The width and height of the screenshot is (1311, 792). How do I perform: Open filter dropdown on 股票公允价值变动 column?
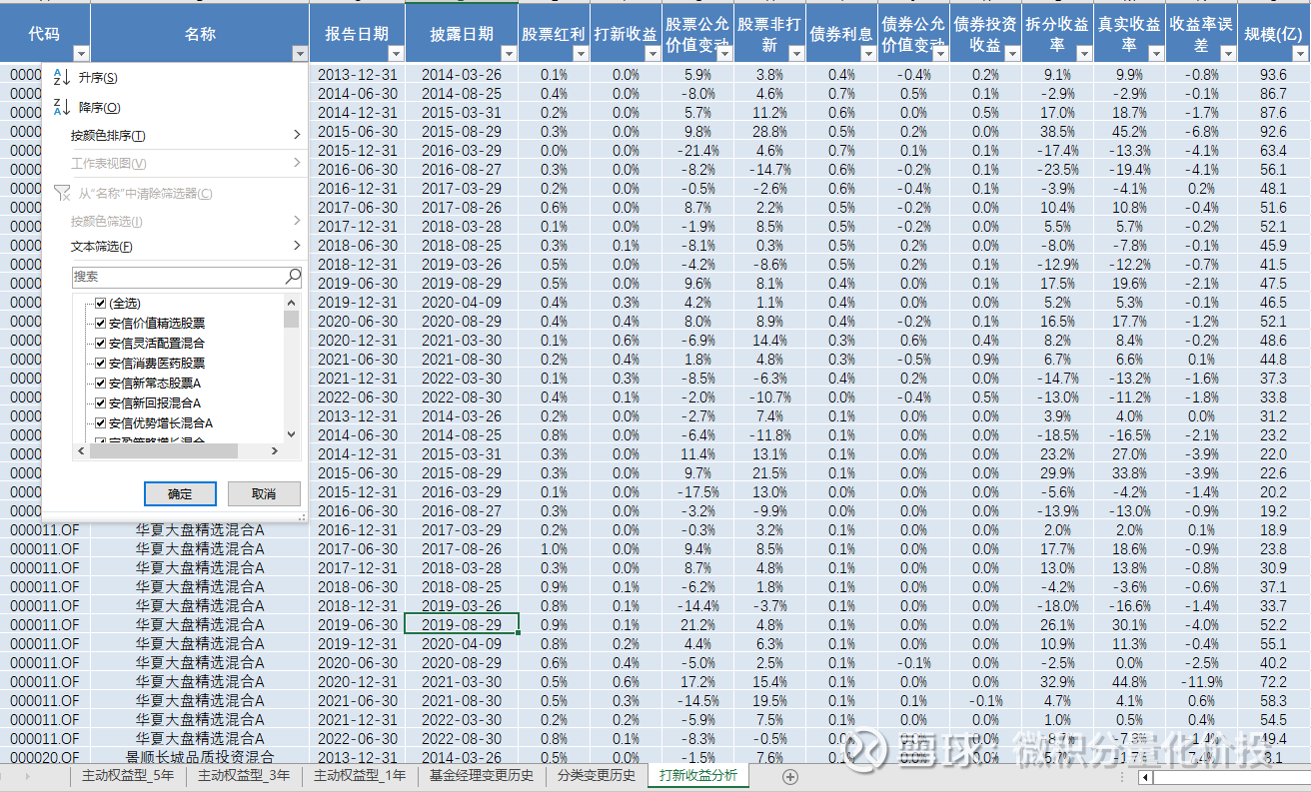(724, 54)
